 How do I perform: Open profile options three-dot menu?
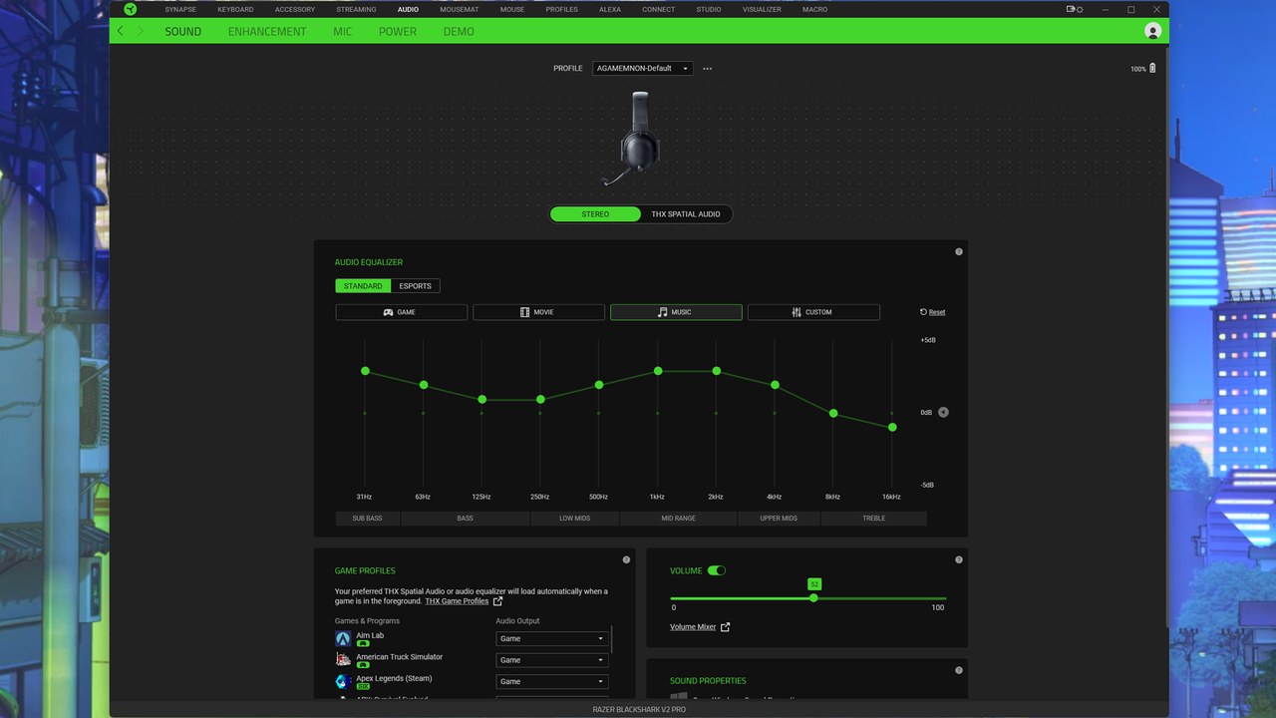[x=708, y=69]
